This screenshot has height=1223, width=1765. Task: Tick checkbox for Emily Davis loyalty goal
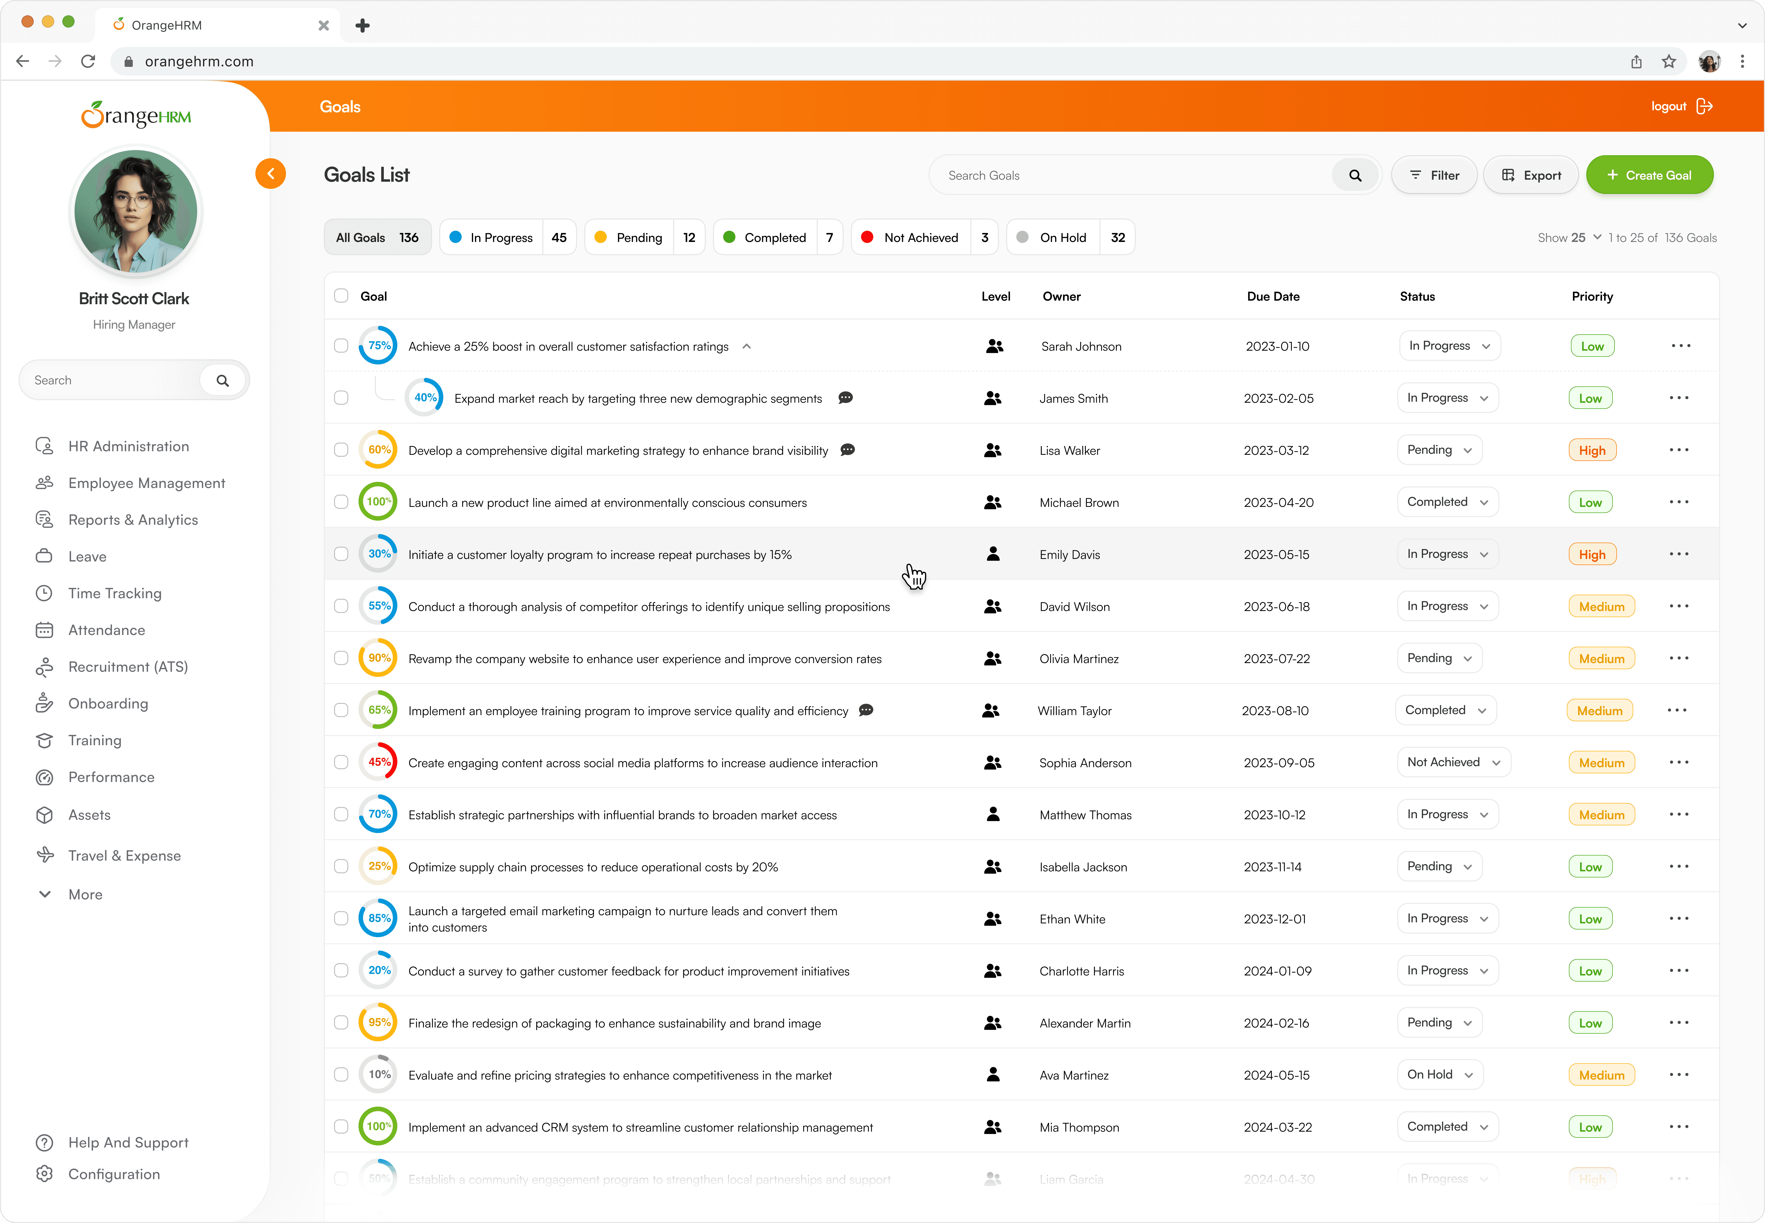pos(341,554)
